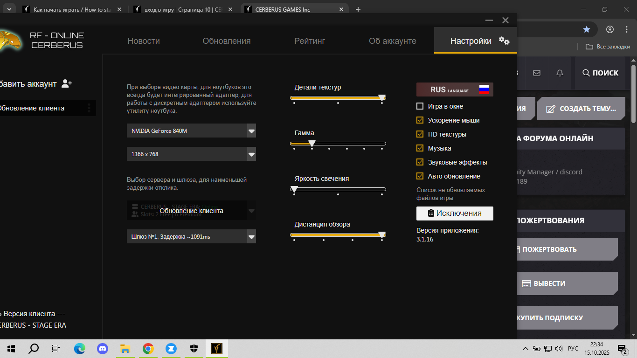
Task: Switch to the Новости tab
Action: (x=144, y=41)
